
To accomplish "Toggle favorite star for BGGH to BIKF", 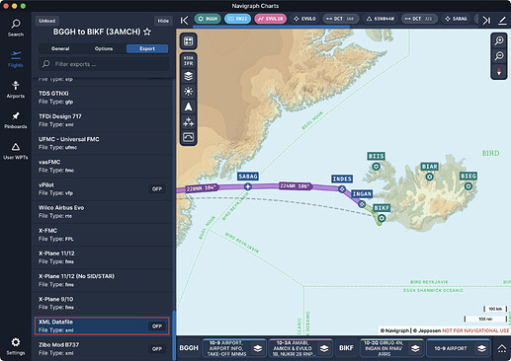I will [x=147, y=32].
